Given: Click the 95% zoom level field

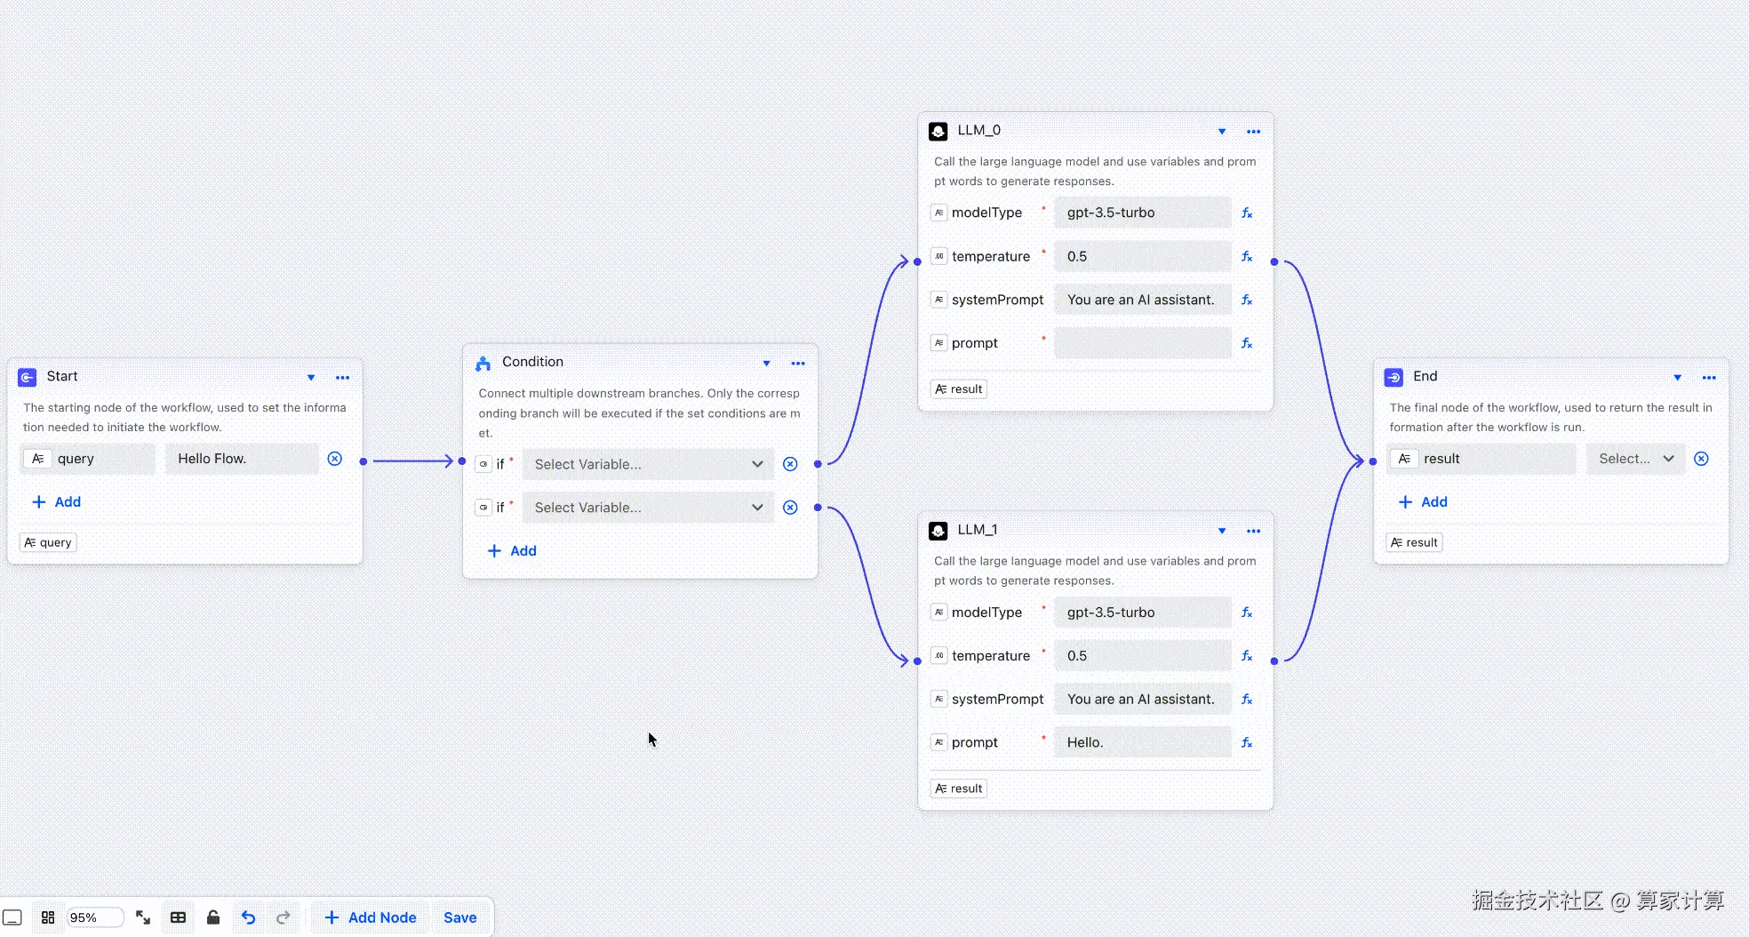Looking at the screenshot, I should click(95, 917).
